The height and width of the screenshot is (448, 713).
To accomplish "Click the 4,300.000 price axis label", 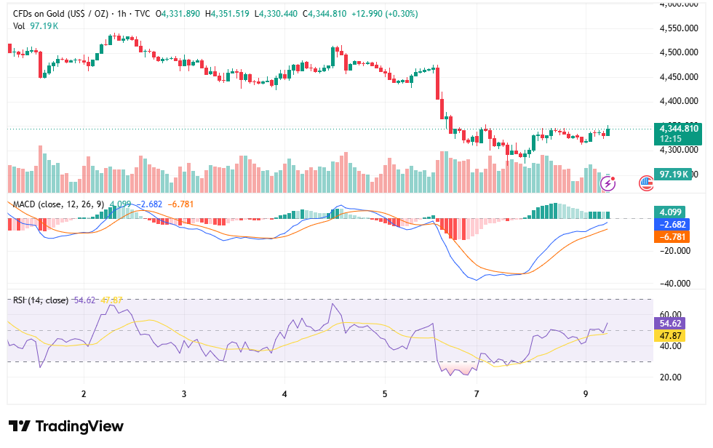I will 678,150.
